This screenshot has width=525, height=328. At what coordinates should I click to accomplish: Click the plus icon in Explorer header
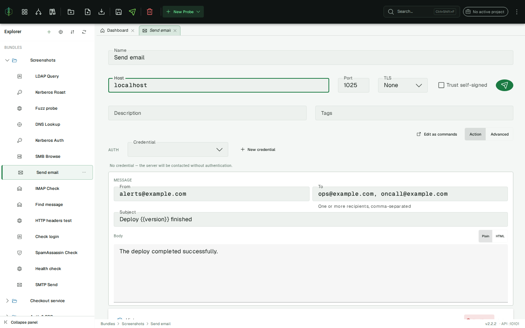pos(49,32)
